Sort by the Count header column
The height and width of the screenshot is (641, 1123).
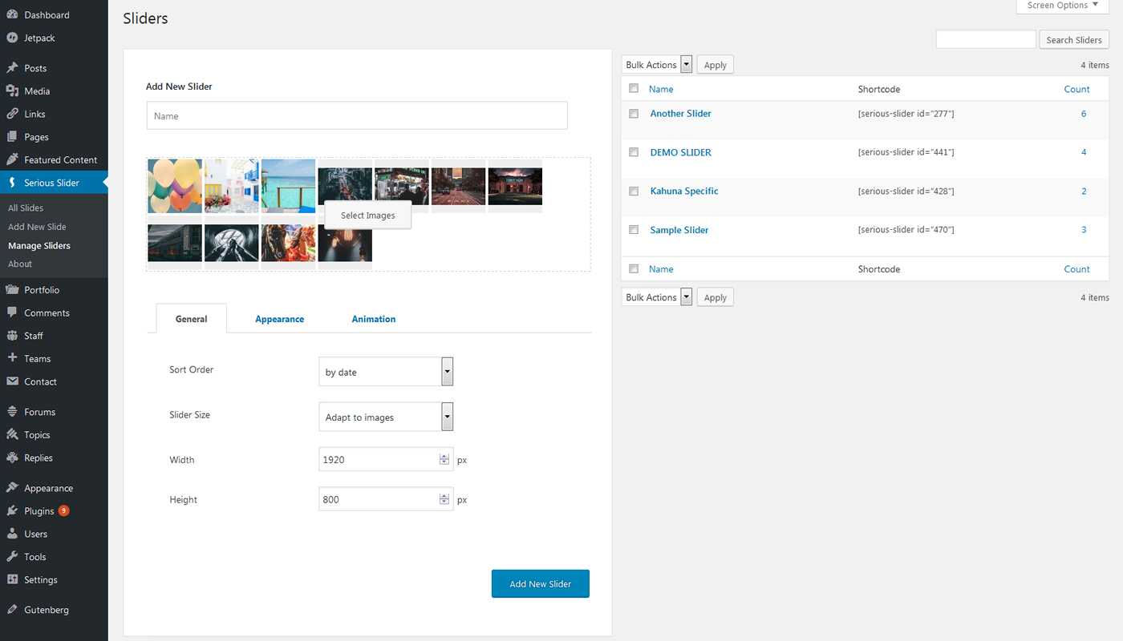point(1076,89)
